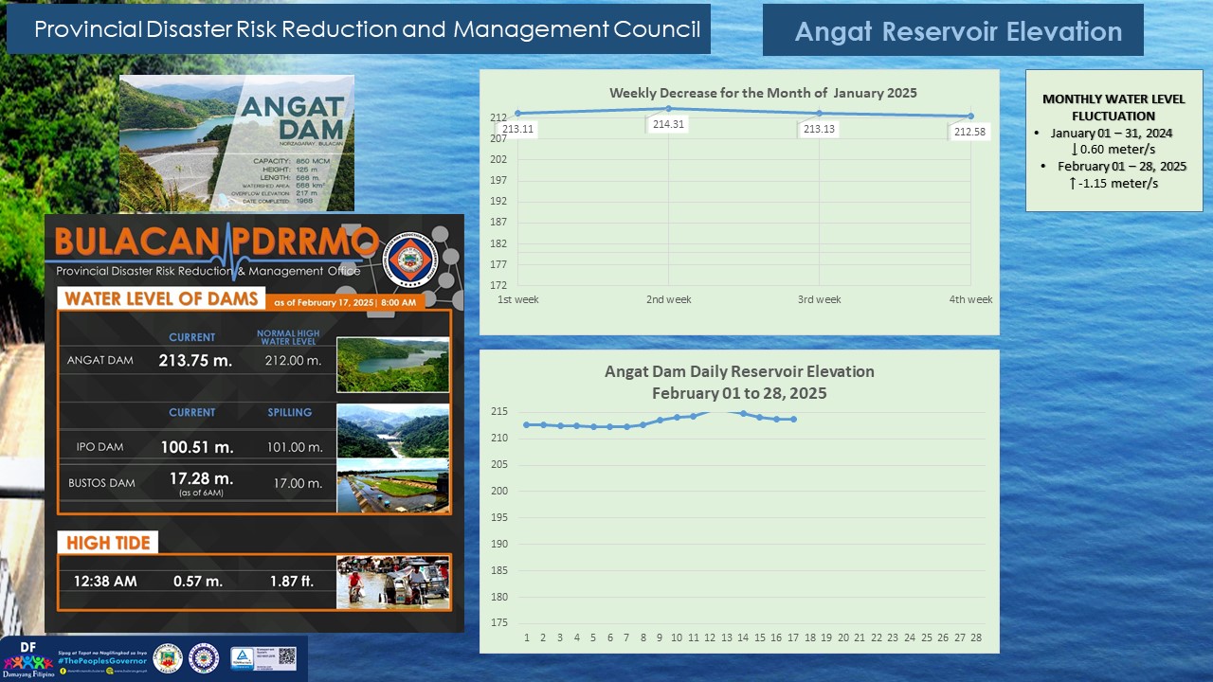Click the #ThePeoplesGovernor hashtag
Screen dimensions: 1213x682
click(102, 660)
